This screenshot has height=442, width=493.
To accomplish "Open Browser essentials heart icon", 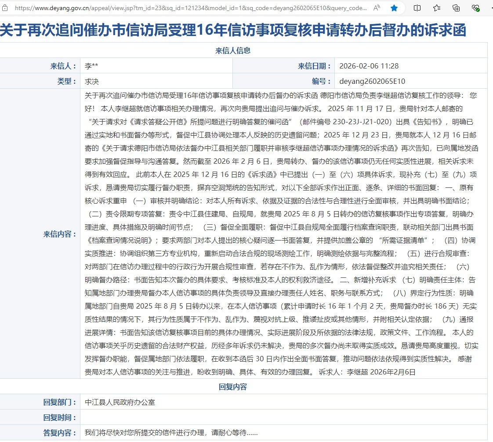I will pos(475,8).
